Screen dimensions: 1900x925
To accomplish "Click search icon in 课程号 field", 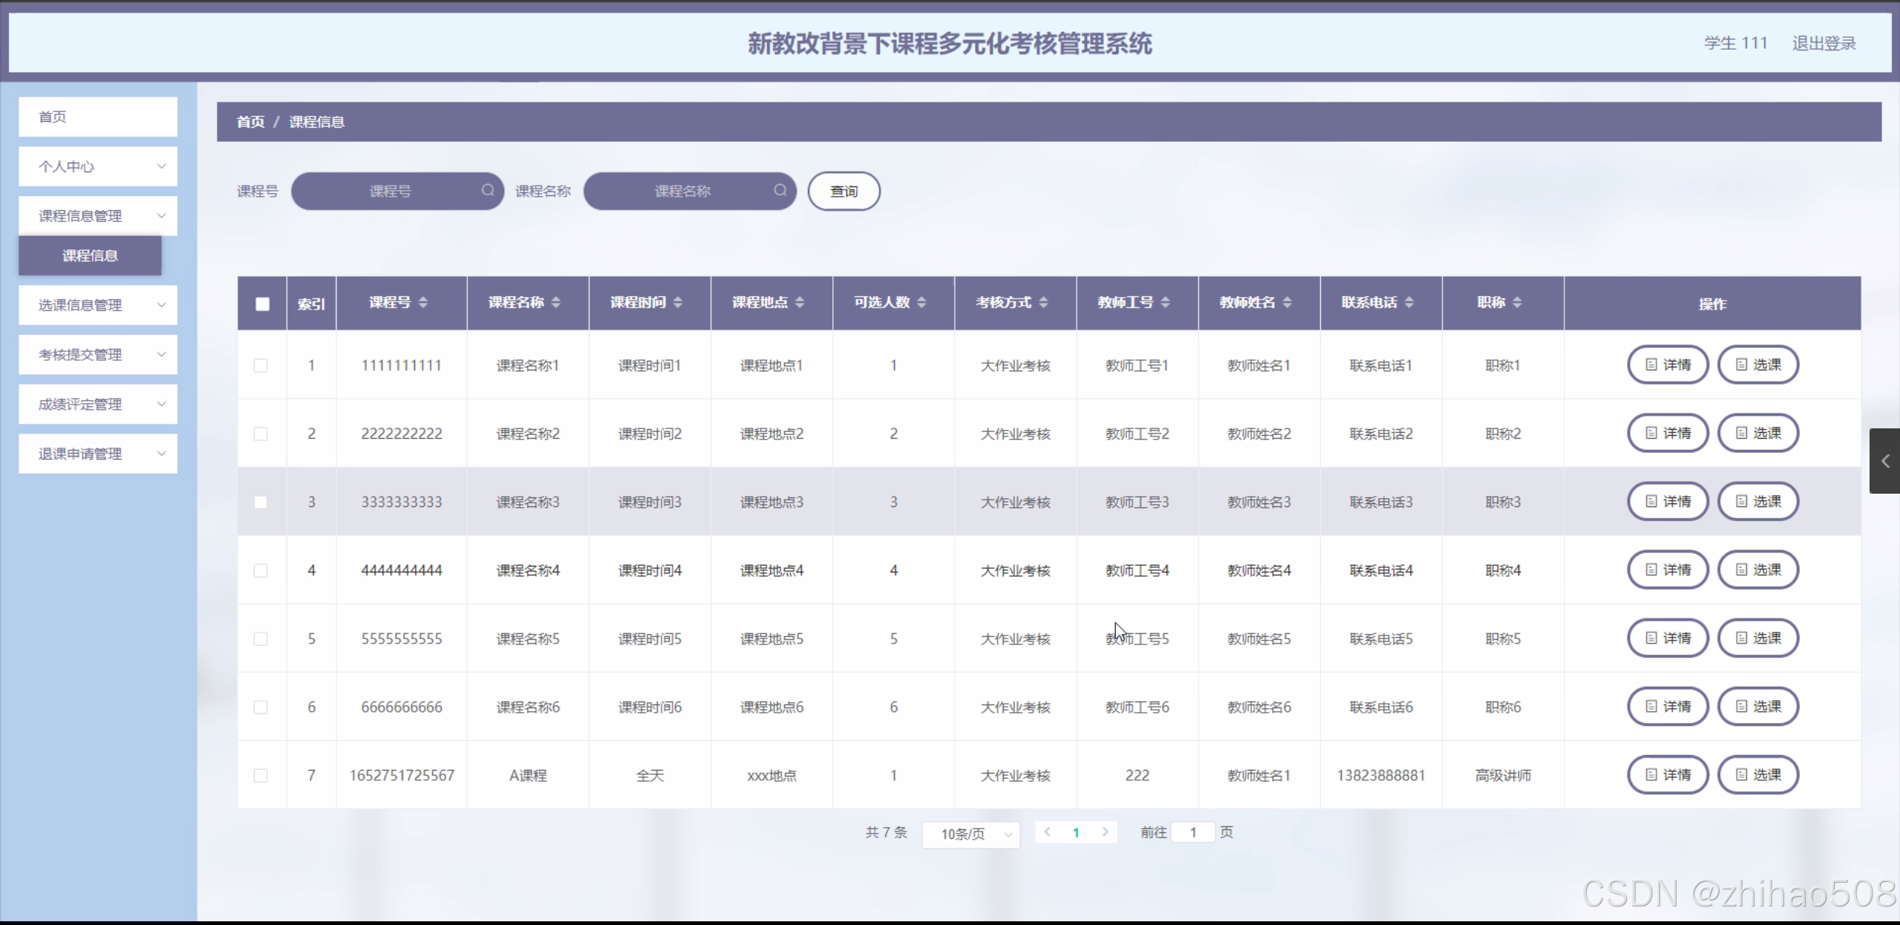I will [487, 190].
